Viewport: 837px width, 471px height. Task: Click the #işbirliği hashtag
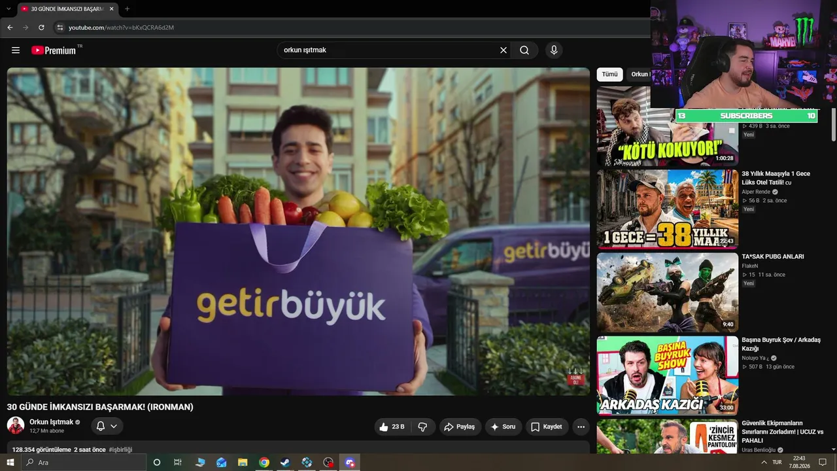[120, 450]
